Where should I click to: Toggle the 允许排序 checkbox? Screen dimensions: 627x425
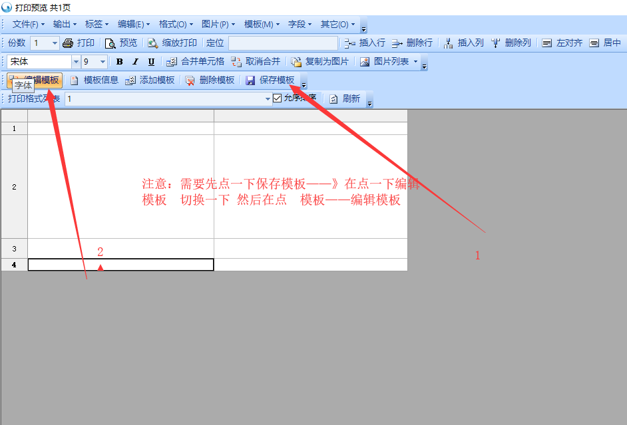point(278,98)
